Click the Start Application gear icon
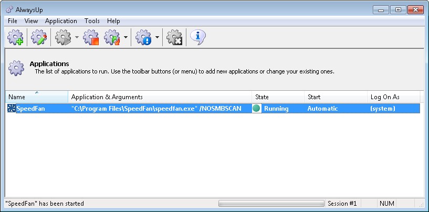The image size is (429, 212). point(63,37)
